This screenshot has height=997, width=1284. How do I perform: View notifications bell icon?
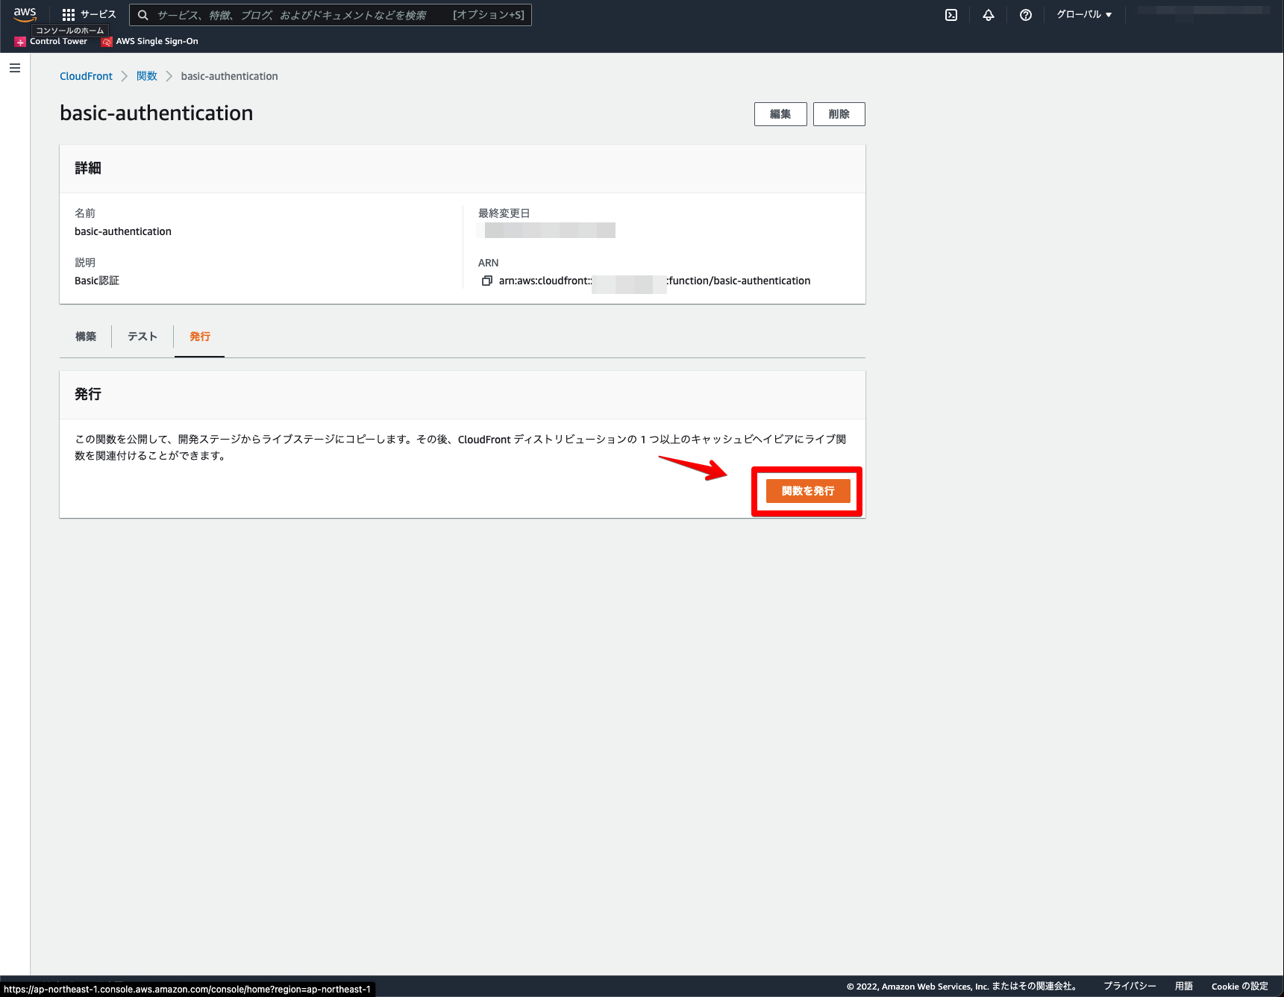(x=989, y=15)
